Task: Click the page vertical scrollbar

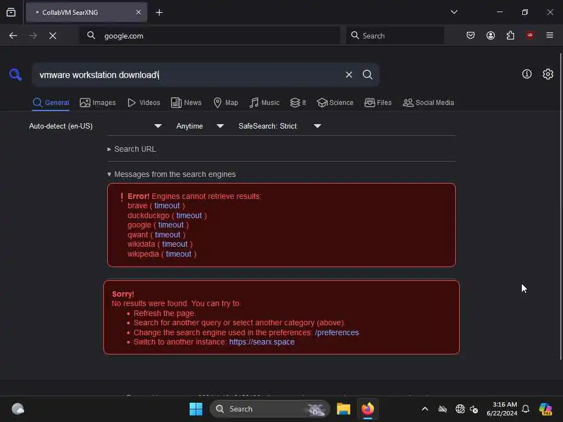Action: click(x=560, y=207)
